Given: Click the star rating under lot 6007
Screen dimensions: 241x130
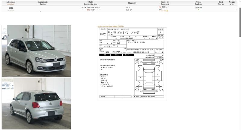Looking at the screenshot, I should click(x=11, y=11).
